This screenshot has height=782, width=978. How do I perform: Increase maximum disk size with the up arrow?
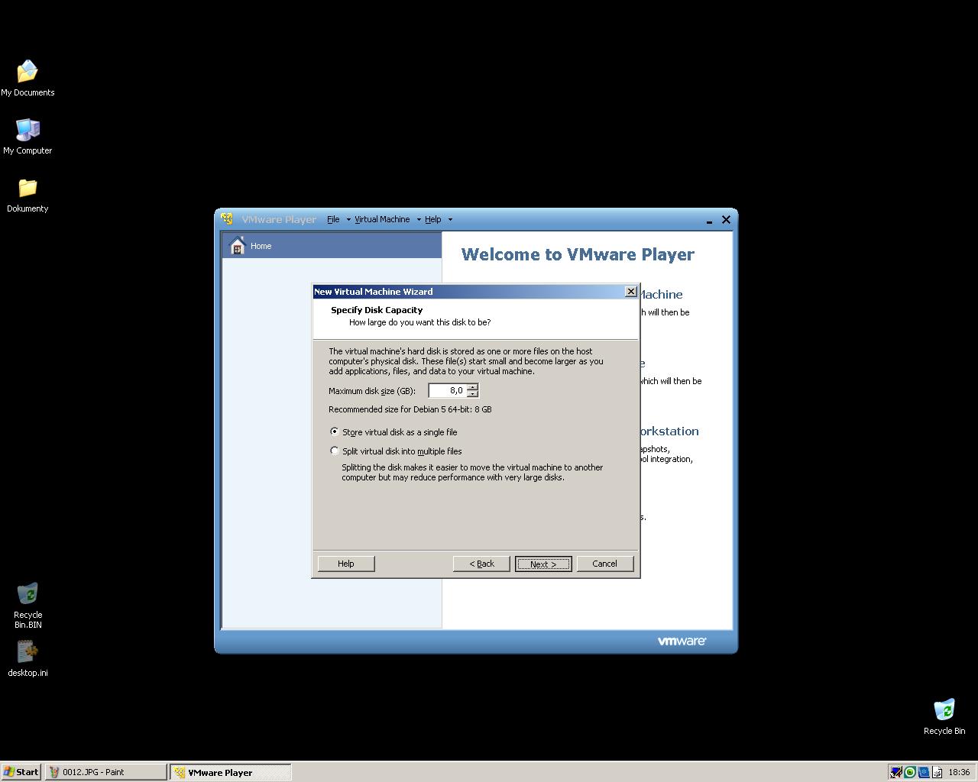pyautogui.click(x=472, y=386)
